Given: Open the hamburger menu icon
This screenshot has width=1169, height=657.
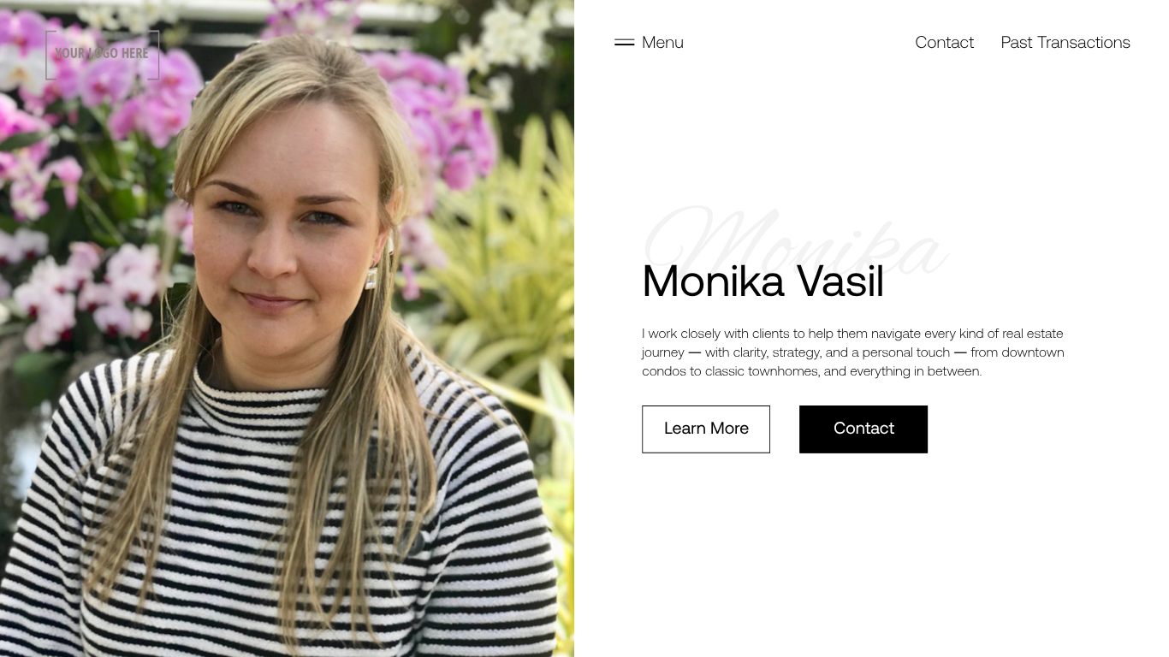Looking at the screenshot, I should point(624,42).
